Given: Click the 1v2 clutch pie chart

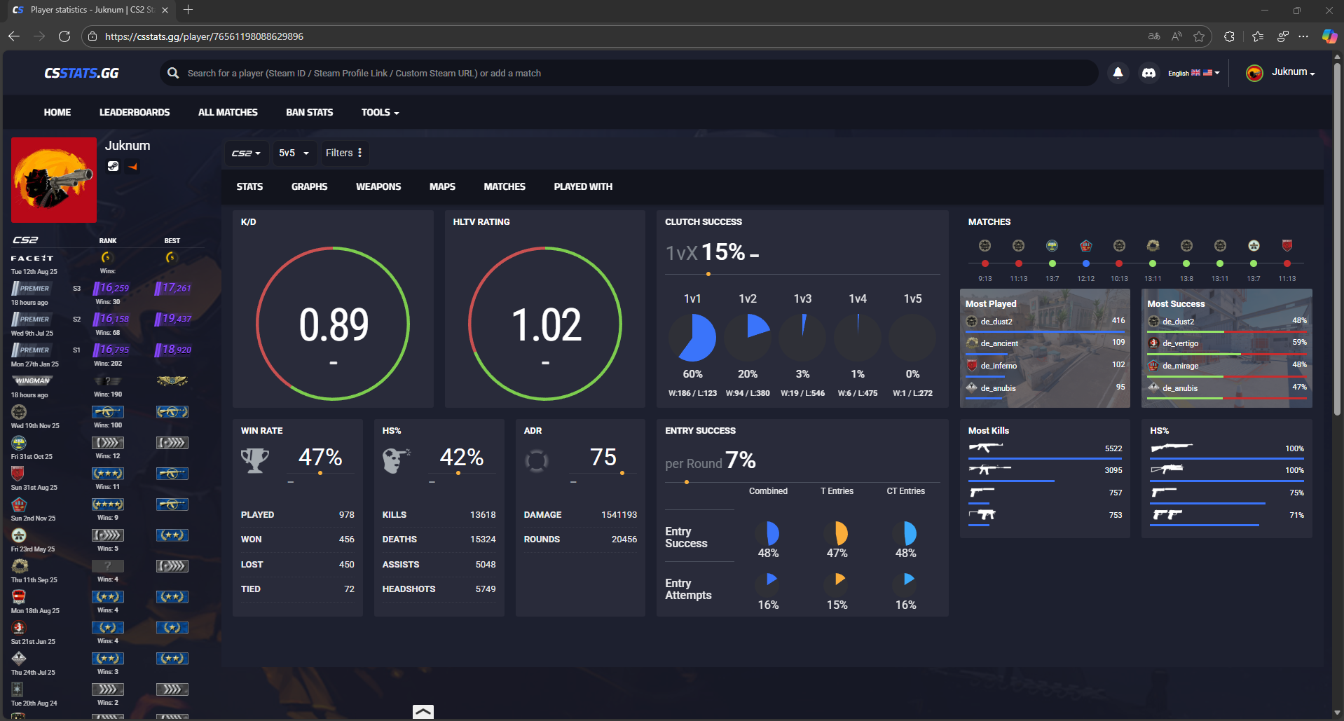Looking at the screenshot, I should click(748, 337).
